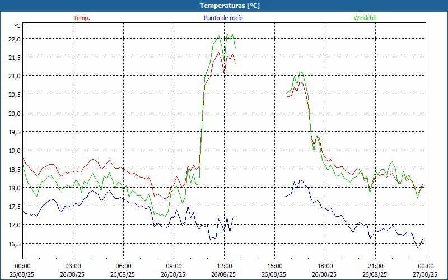This screenshot has width=448, height=280.
Task: Click the '27/08/25' date label
Action: point(425,274)
